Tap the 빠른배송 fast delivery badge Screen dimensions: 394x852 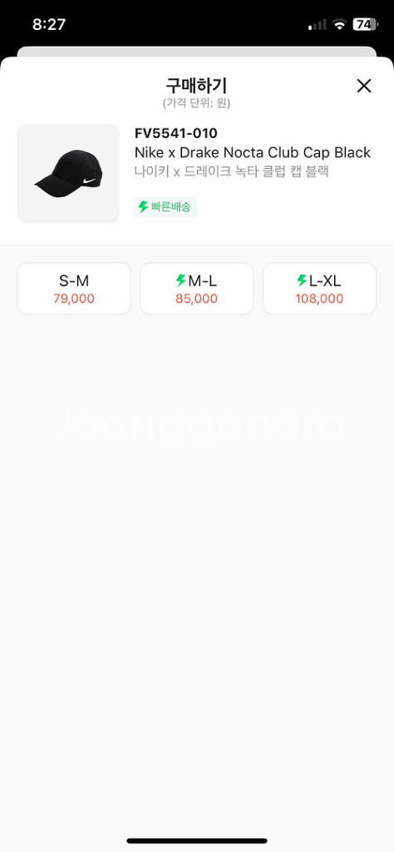coord(165,207)
